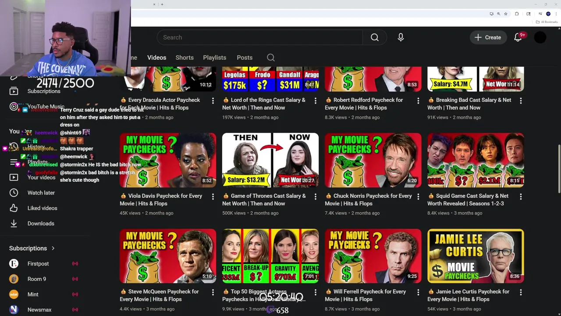
Task: Open notifications bell icon
Action: click(x=518, y=37)
